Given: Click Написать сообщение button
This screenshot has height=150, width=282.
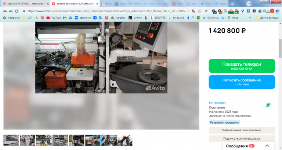Looking at the screenshot, I should pos(242,82).
